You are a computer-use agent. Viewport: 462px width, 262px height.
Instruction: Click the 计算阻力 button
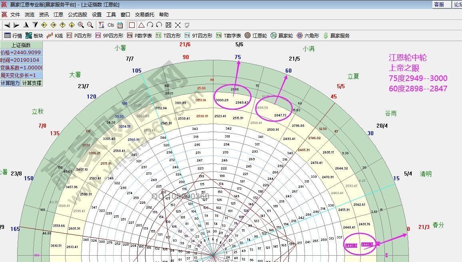coord(10,83)
